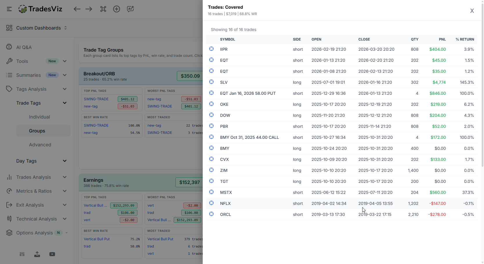Viewport: 484px width, 264px height.
Task: Expand the Tools menu chevron
Action: point(65,61)
